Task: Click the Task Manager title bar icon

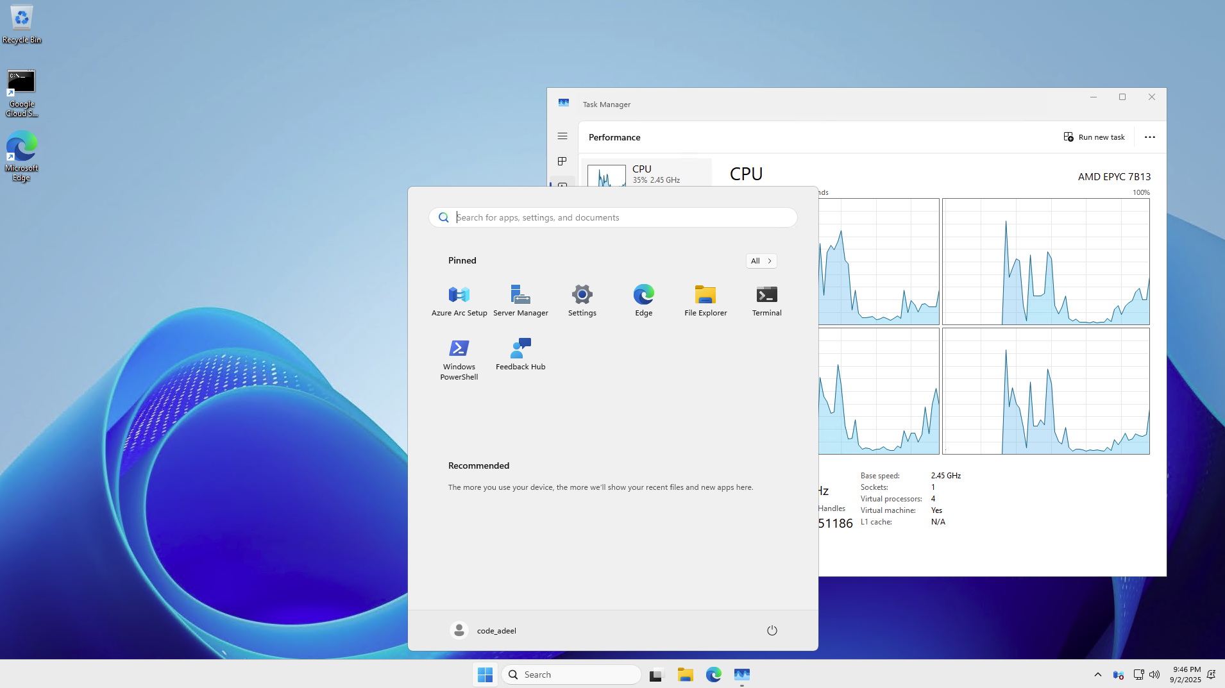Action: [564, 103]
